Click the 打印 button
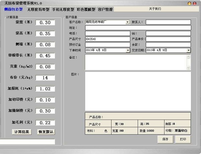 183,139
